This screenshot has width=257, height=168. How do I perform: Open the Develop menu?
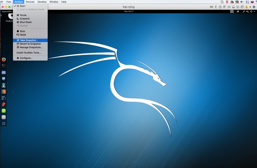pos(42,2)
